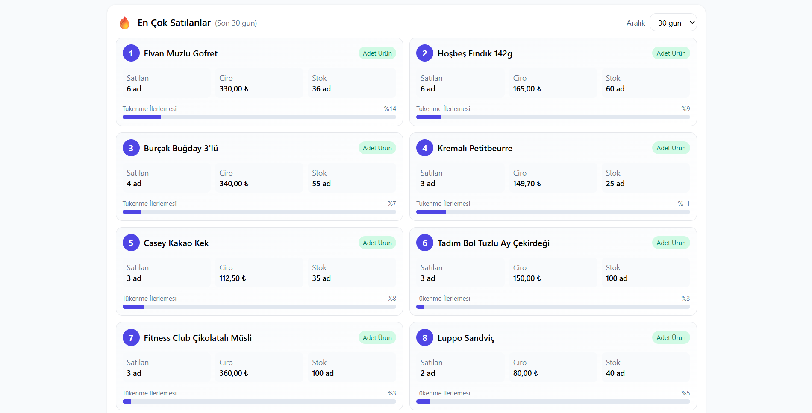The width and height of the screenshot is (812, 413).
Task: Select the rank 5 badge for Casey Kakao Kek
Action: pyautogui.click(x=131, y=243)
